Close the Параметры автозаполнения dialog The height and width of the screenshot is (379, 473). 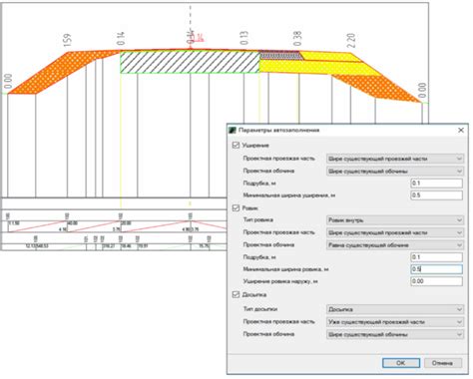(x=461, y=130)
